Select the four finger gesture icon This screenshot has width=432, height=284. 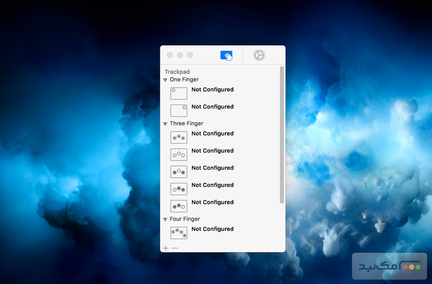pos(179,233)
